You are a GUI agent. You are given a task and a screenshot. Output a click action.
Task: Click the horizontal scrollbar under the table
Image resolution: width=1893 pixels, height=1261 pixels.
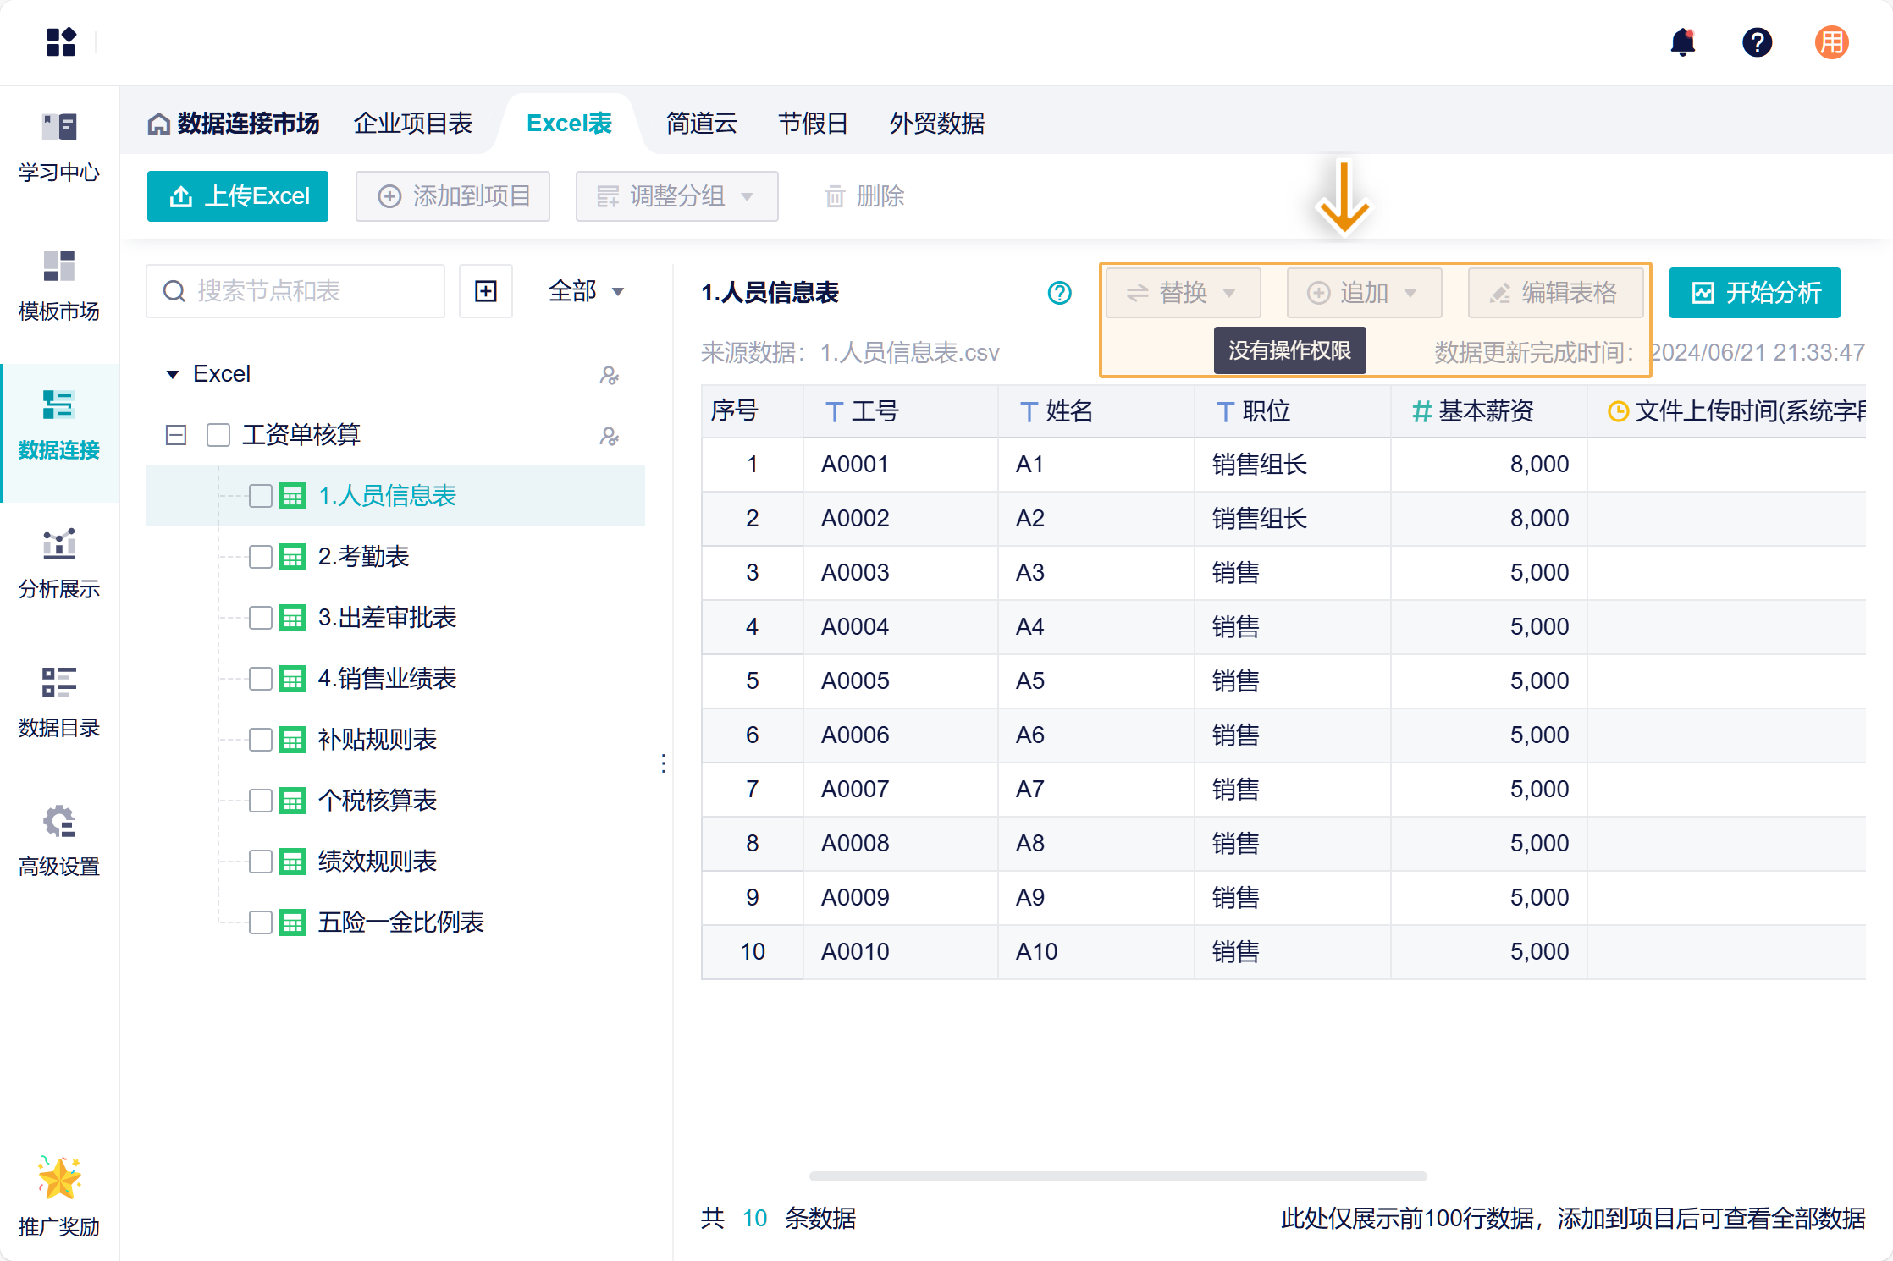(x=1118, y=1176)
